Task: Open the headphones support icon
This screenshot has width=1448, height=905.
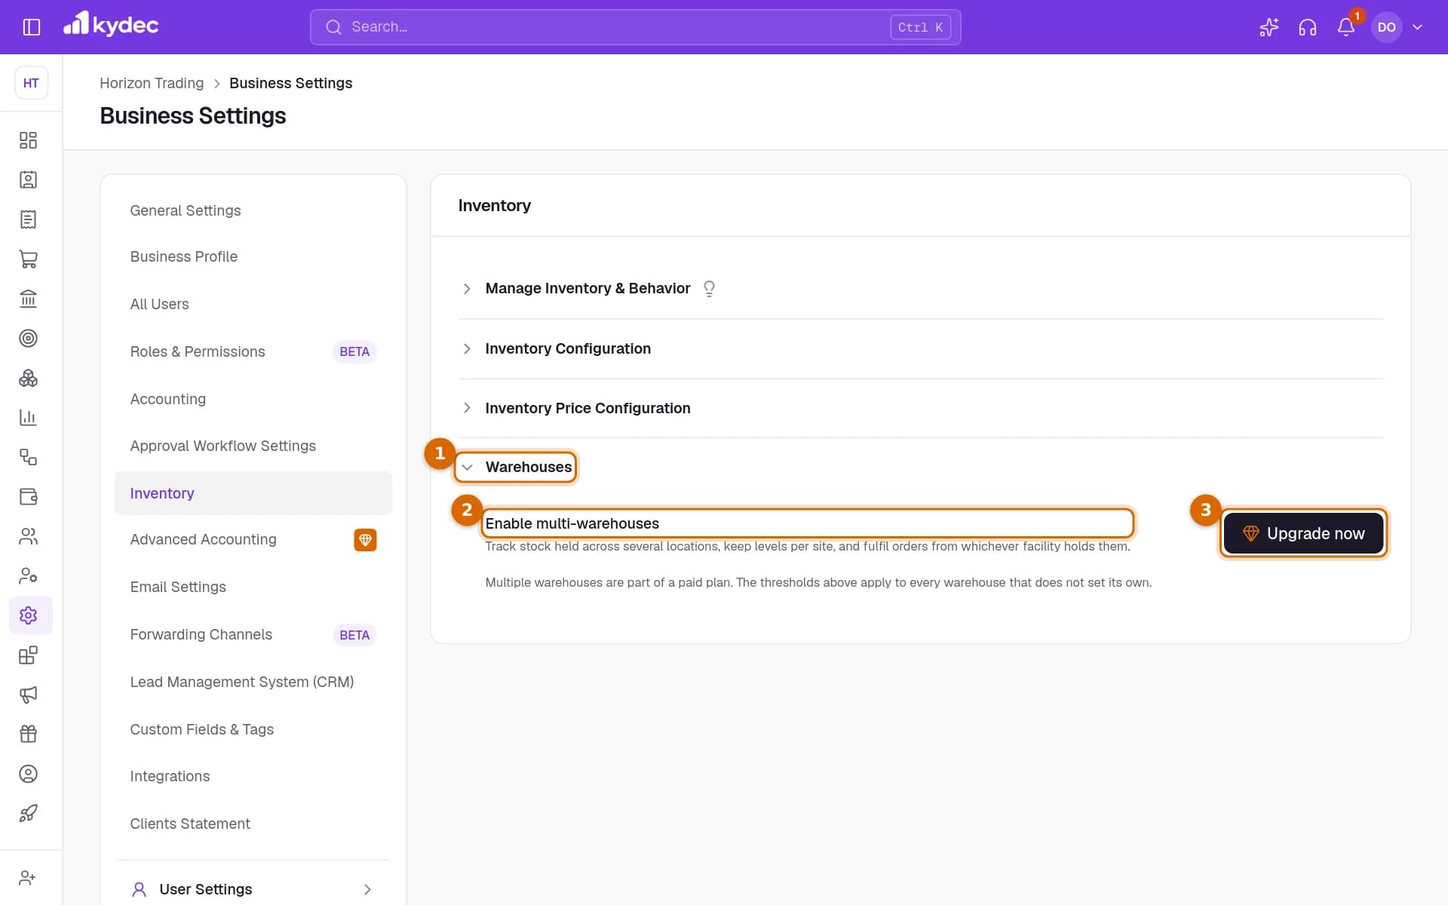Action: [x=1308, y=27]
